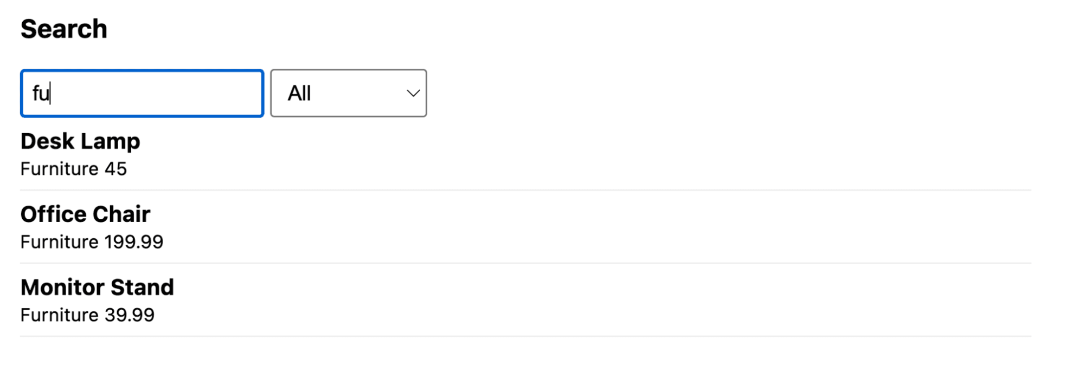Click inside the search text input

[141, 93]
